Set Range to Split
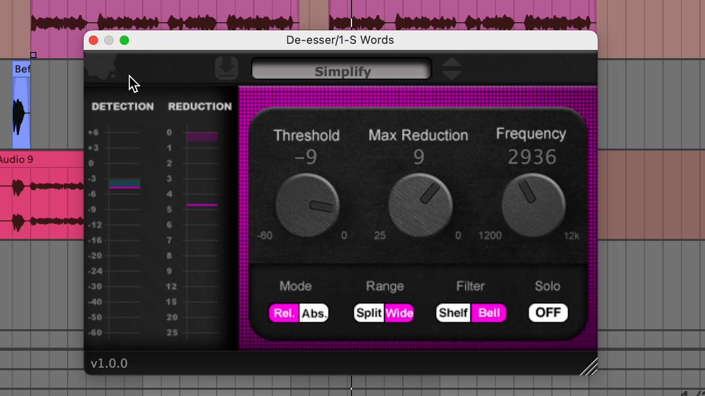The image size is (705, 396). coord(369,313)
